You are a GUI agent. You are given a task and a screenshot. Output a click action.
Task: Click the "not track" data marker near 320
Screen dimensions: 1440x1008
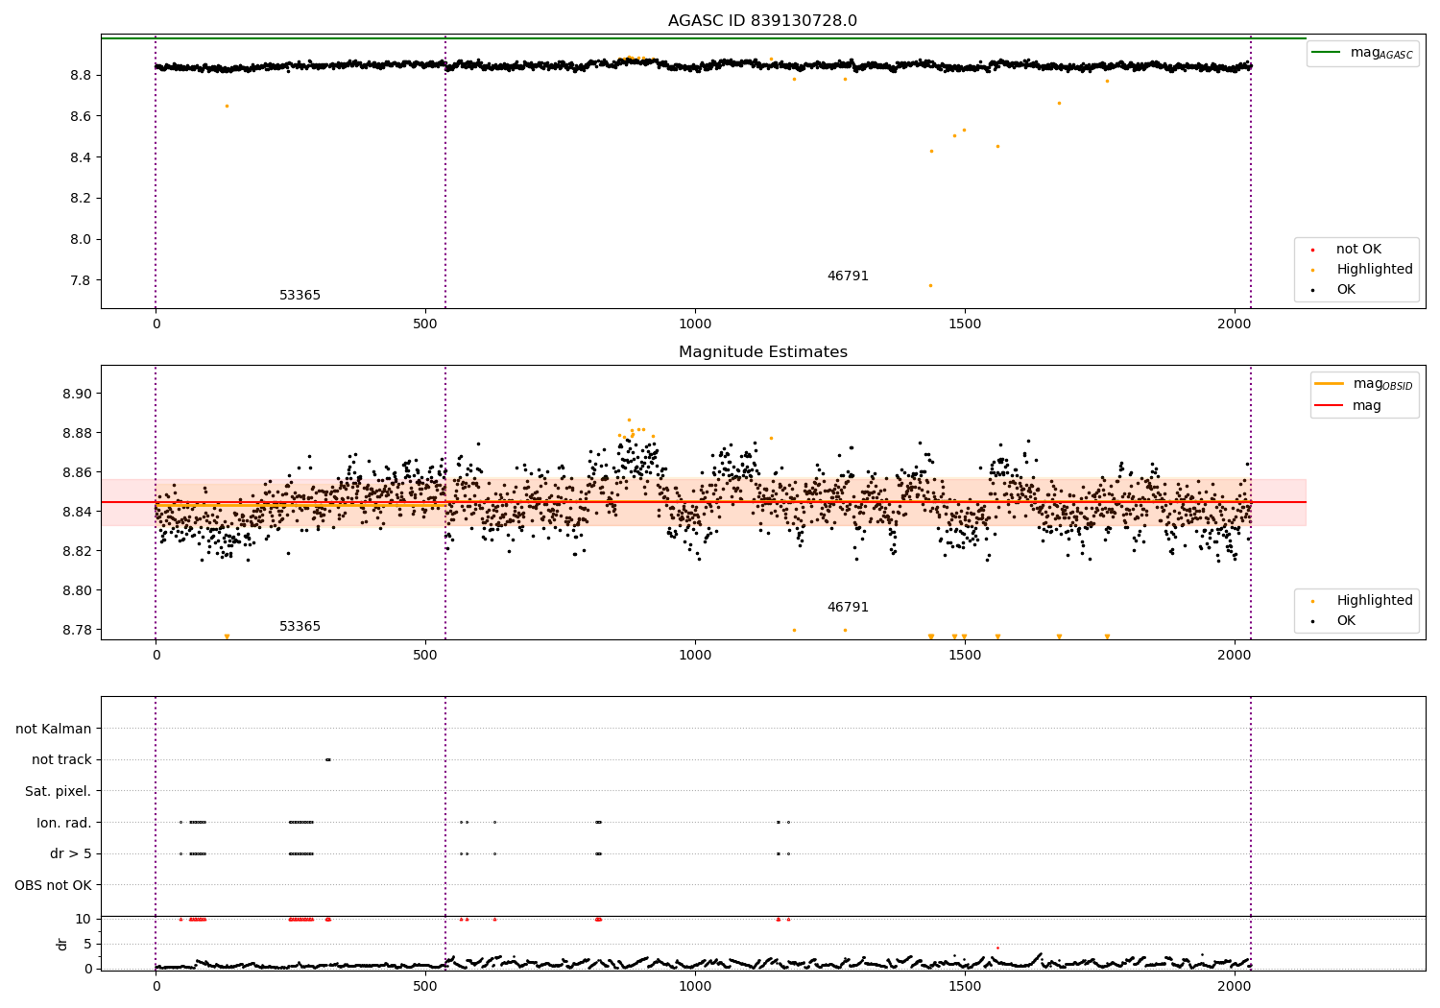[x=327, y=760]
